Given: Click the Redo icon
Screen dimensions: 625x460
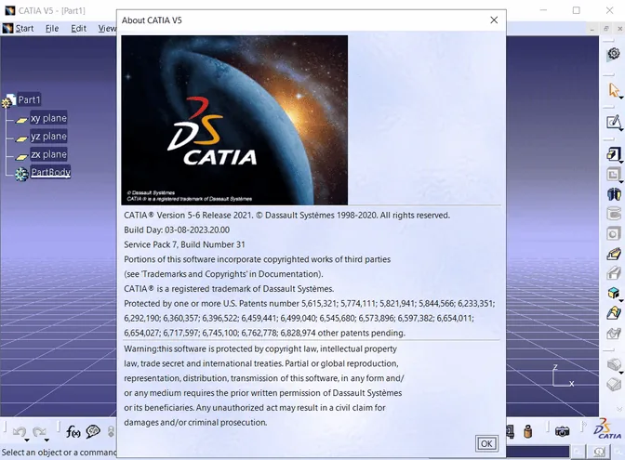Looking at the screenshot, I should tap(39, 431).
